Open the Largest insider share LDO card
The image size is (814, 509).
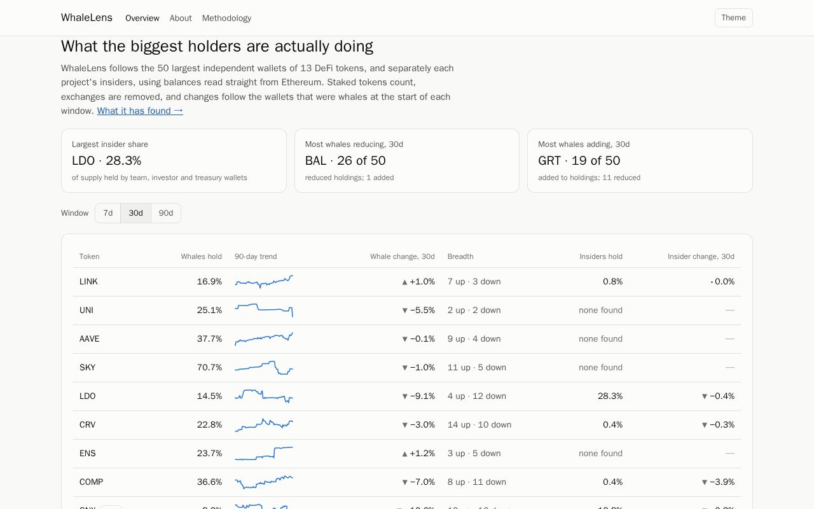174,160
